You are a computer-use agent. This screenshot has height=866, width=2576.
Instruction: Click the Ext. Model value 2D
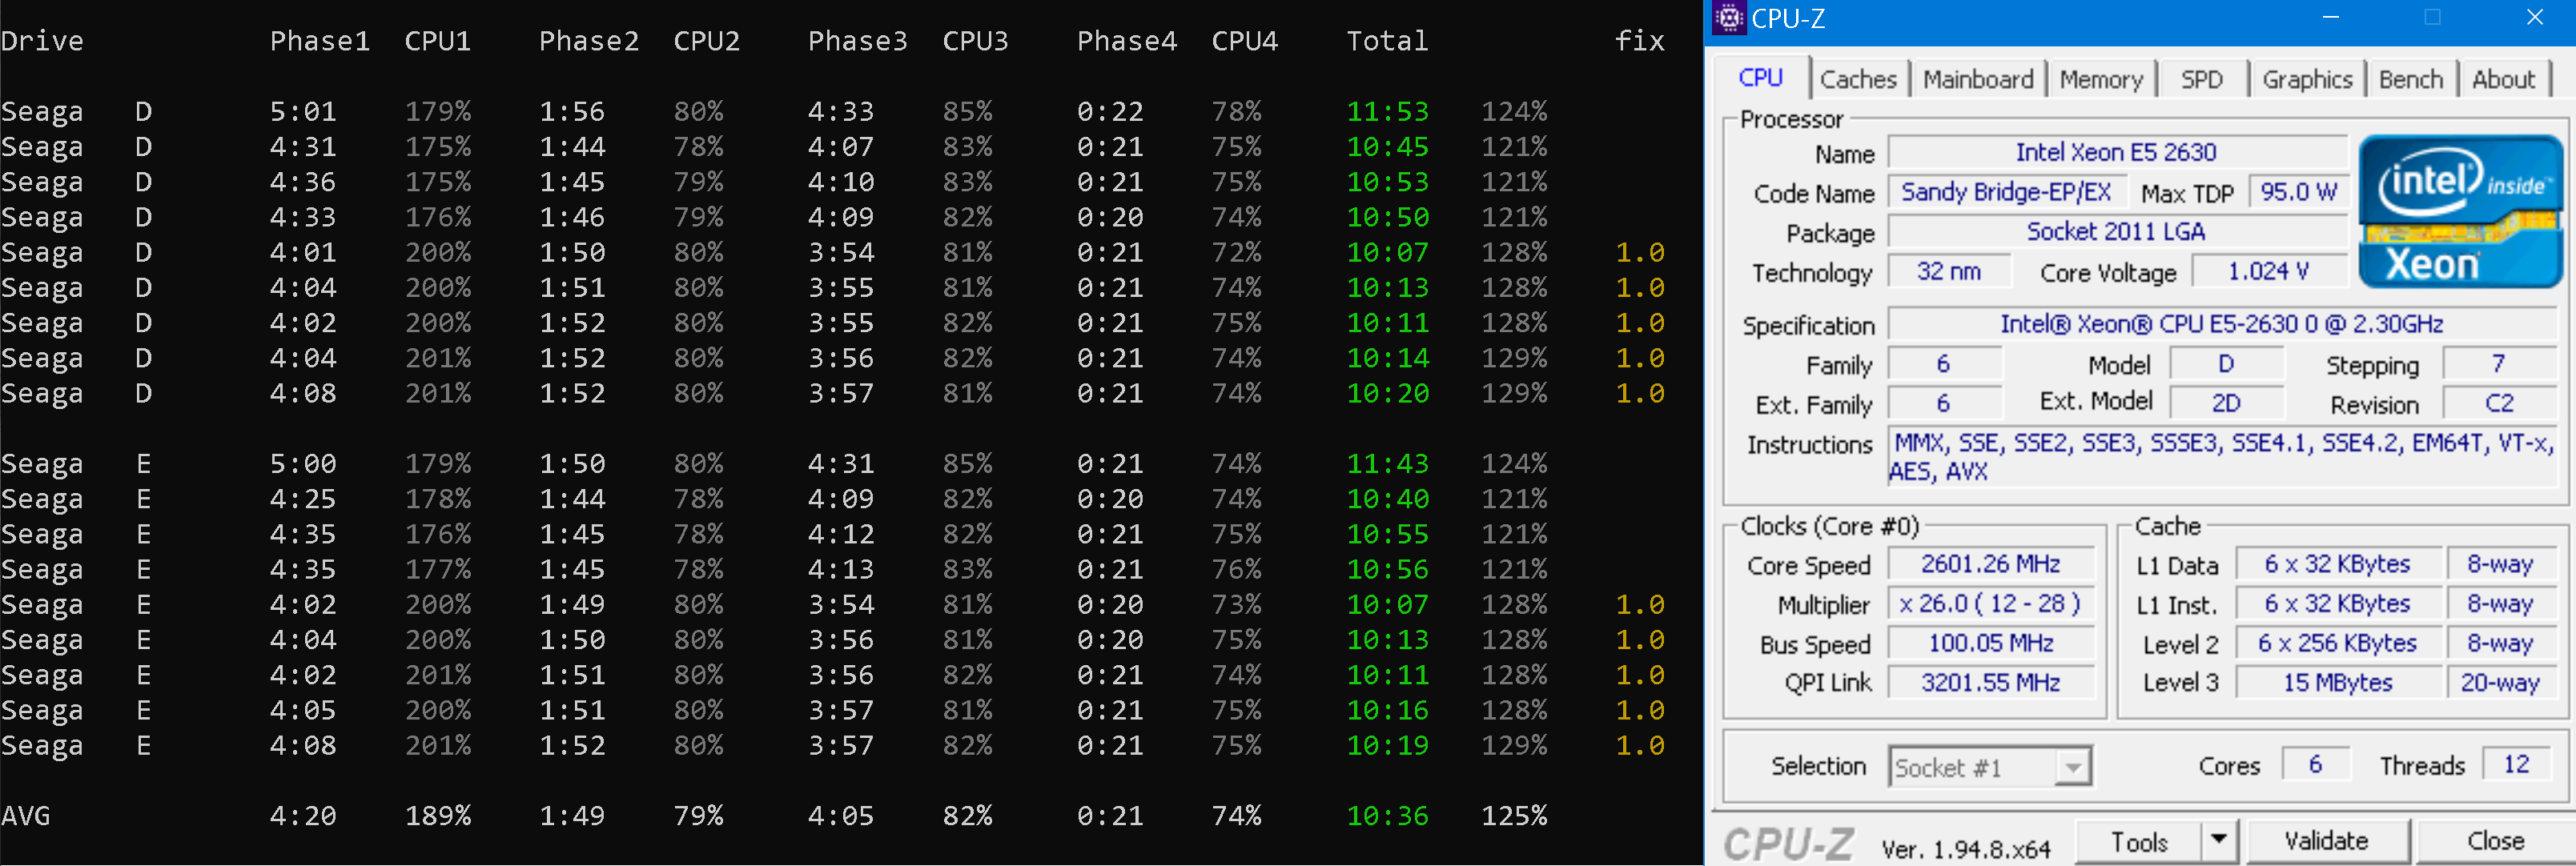(2225, 403)
